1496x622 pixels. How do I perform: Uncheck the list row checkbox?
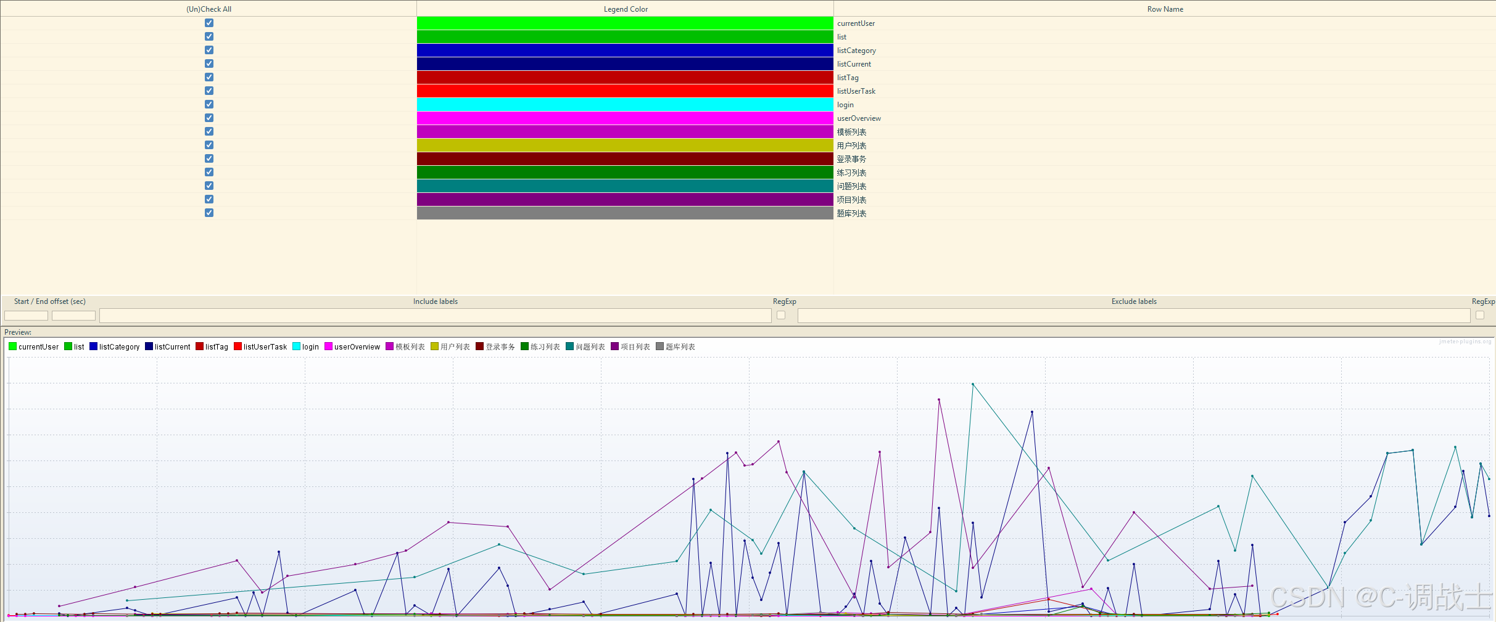[x=209, y=36]
